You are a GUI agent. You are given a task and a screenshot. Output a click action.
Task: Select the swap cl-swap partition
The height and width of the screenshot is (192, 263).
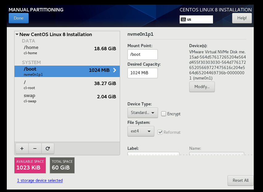[67, 98]
